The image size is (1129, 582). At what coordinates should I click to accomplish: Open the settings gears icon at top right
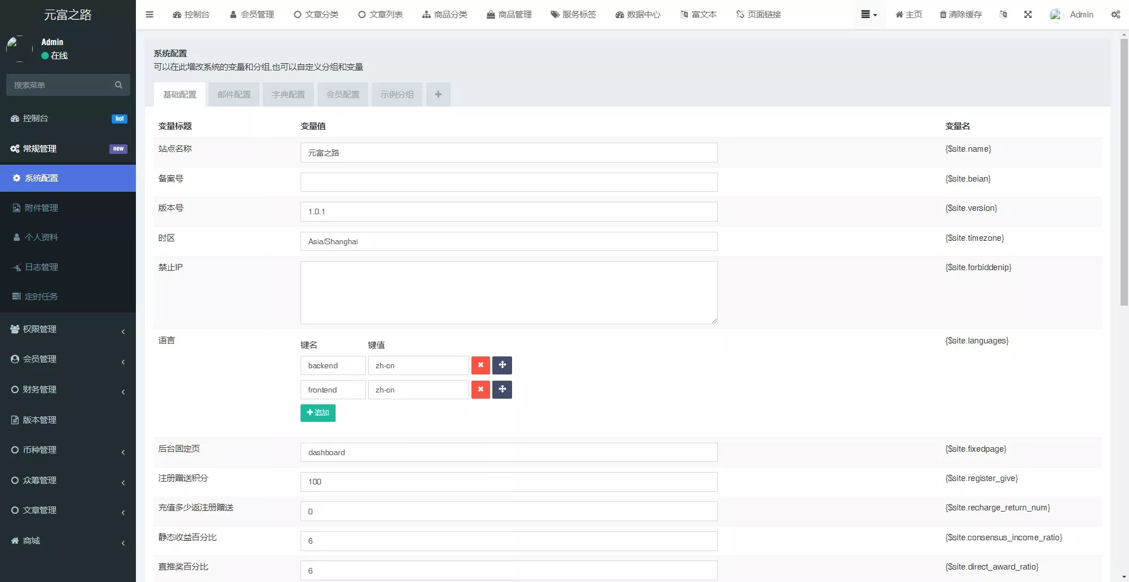pos(1115,15)
